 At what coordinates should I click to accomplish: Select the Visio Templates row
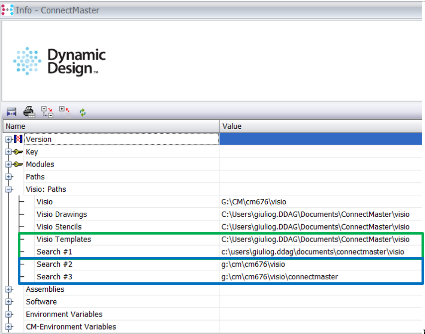64,239
